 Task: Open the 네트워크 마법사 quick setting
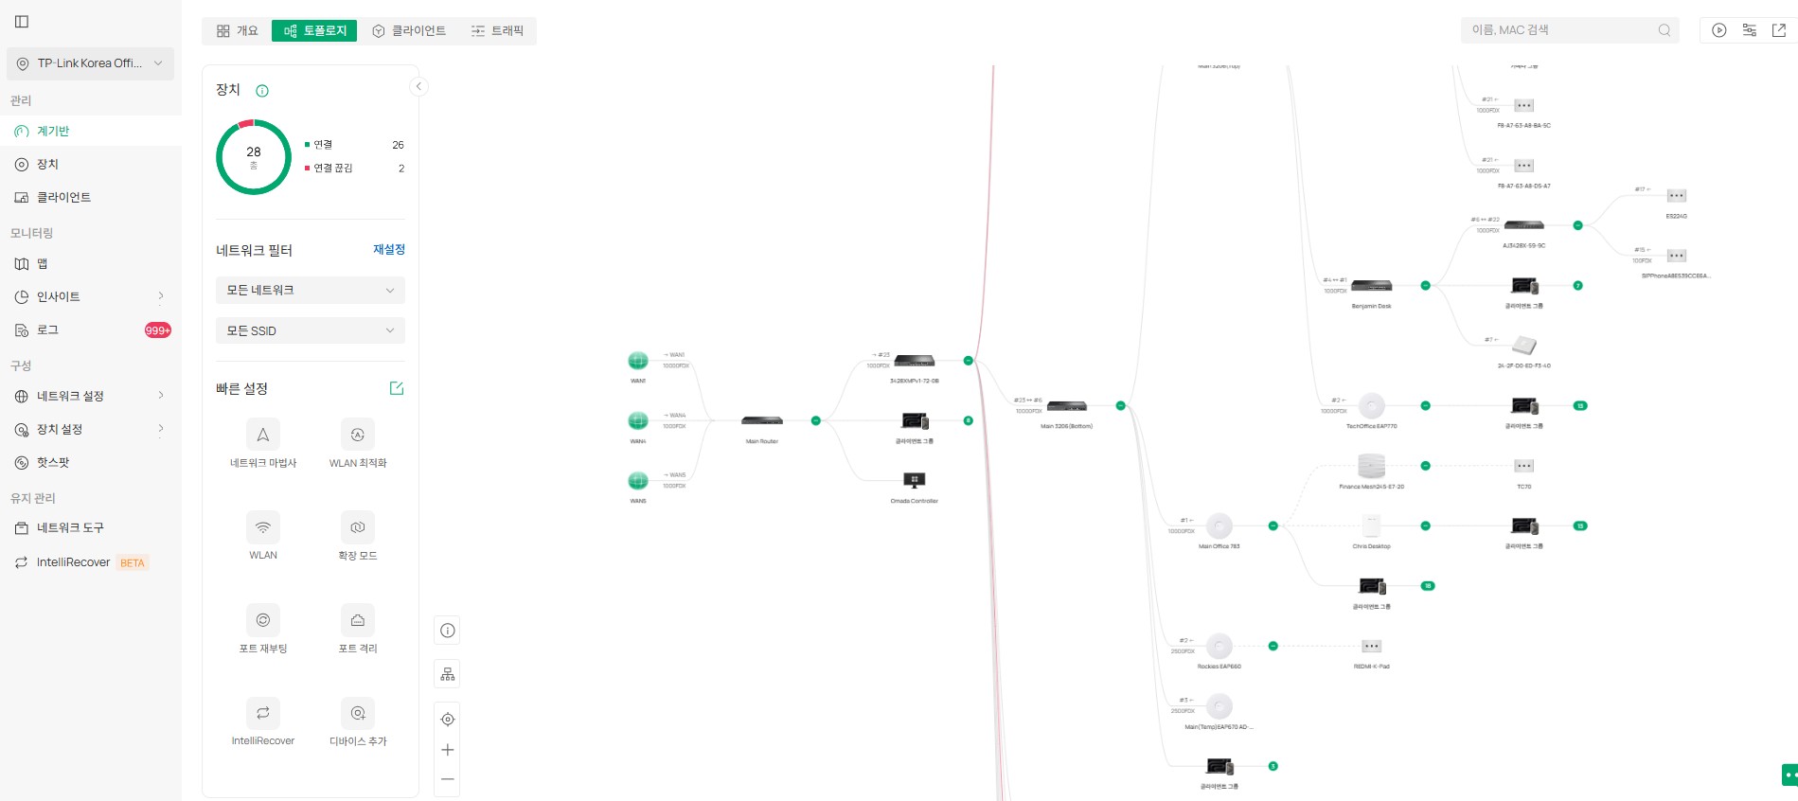point(263,435)
